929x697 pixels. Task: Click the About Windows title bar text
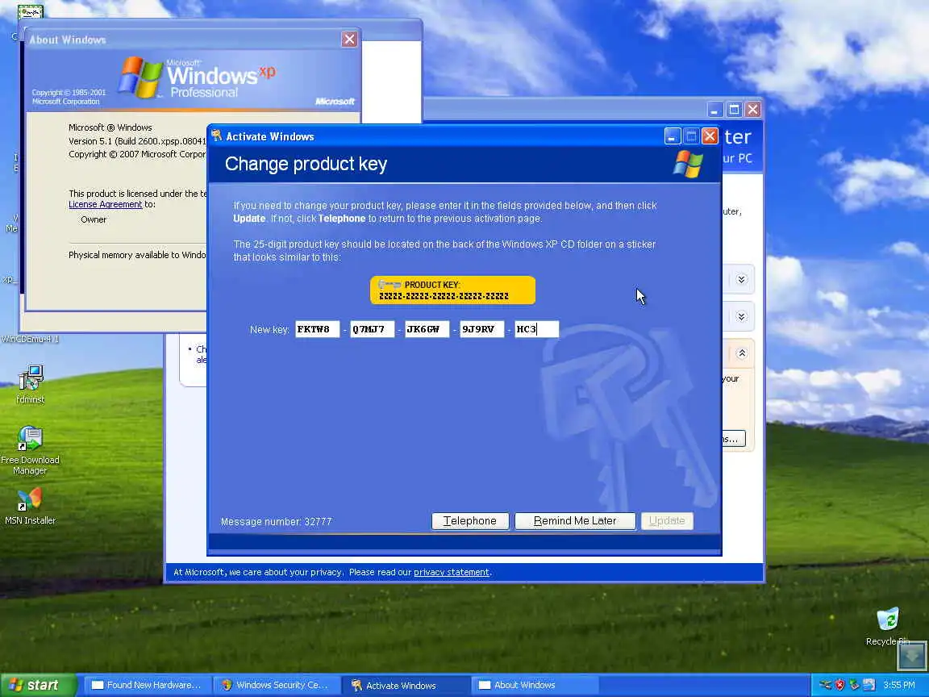[68, 40]
